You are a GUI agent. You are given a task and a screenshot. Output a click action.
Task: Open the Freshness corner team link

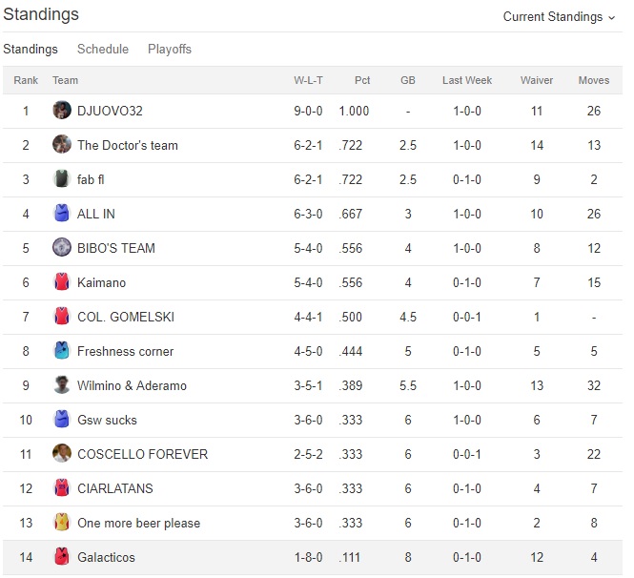coord(125,351)
